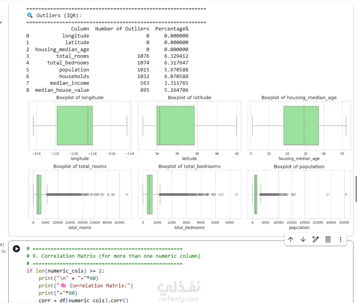
Task: Click the median_house_value table row
Action: point(107,90)
